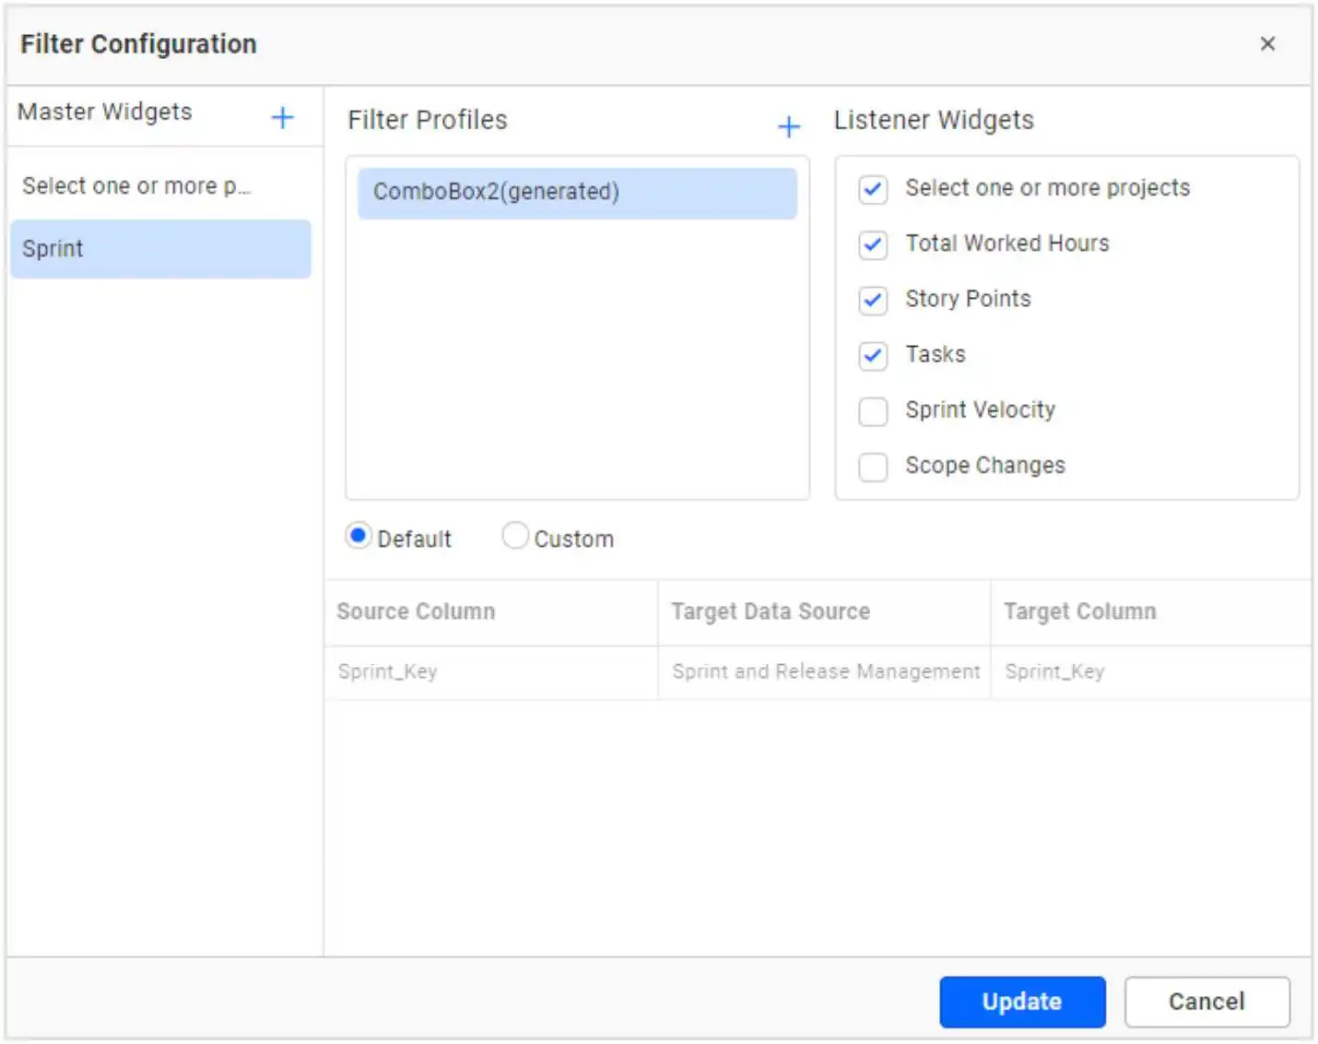1318x1044 pixels.
Task: Select the 'Select one or more p...' master widget
Action: (x=135, y=185)
